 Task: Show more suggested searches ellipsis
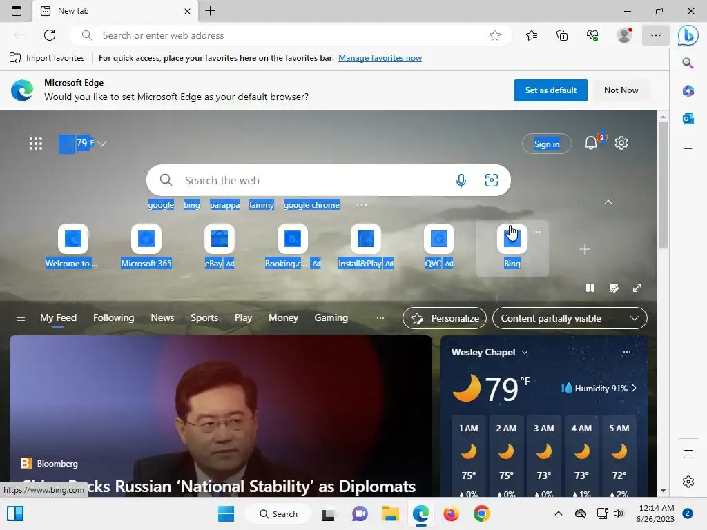click(x=362, y=205)
